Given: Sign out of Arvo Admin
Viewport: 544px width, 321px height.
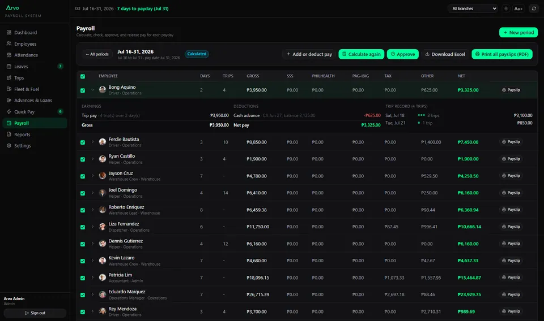Looking at the screenshot, I should coord(35,313).
